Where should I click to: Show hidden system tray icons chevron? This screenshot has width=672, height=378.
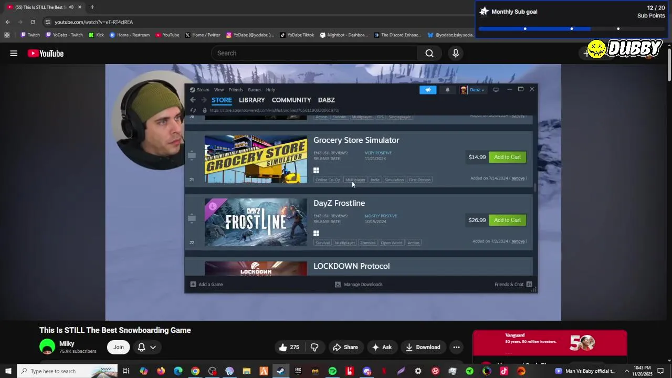tap(626, 371)
